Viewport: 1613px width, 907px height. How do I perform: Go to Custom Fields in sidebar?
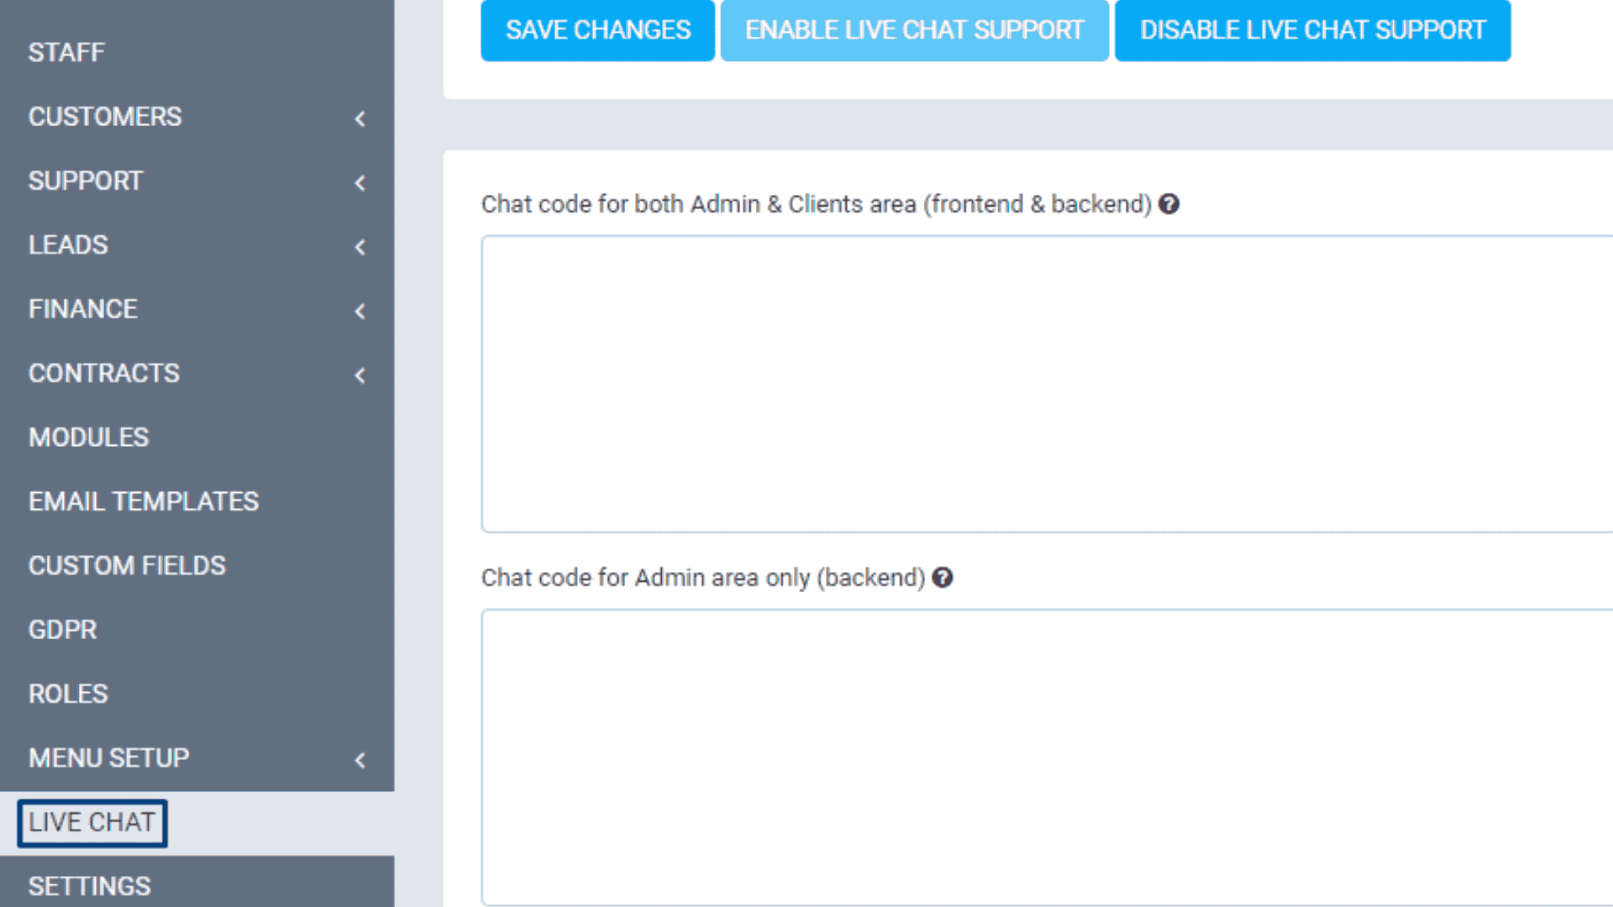(197, 565)
